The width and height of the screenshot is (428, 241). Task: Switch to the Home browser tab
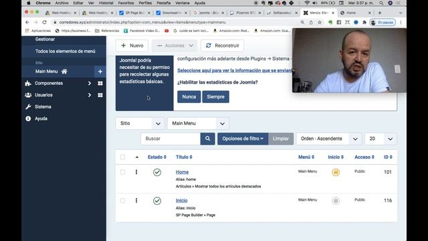tap(355, 13)
